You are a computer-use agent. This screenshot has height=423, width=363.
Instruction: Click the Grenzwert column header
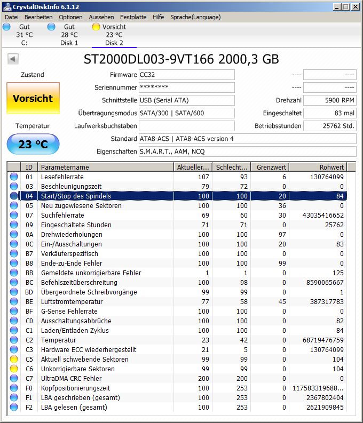(270, 167)
